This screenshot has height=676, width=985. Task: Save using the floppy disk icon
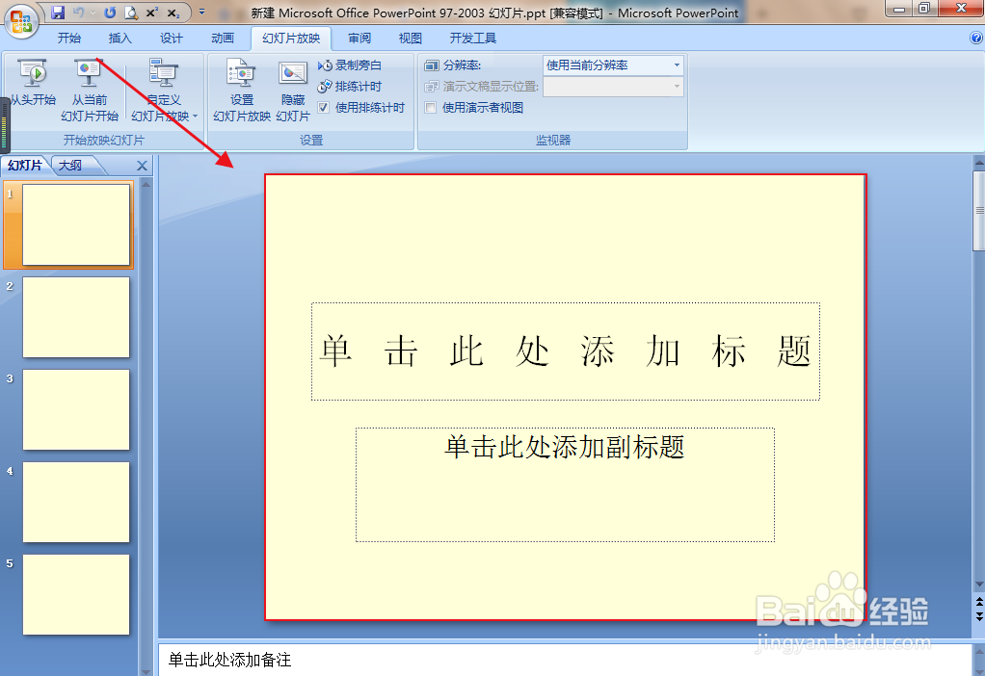click(x=58, y=13)
